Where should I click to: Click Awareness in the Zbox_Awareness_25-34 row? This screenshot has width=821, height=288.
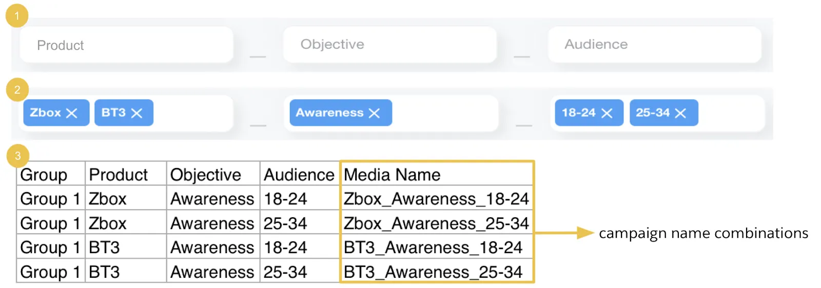point(213,223)
